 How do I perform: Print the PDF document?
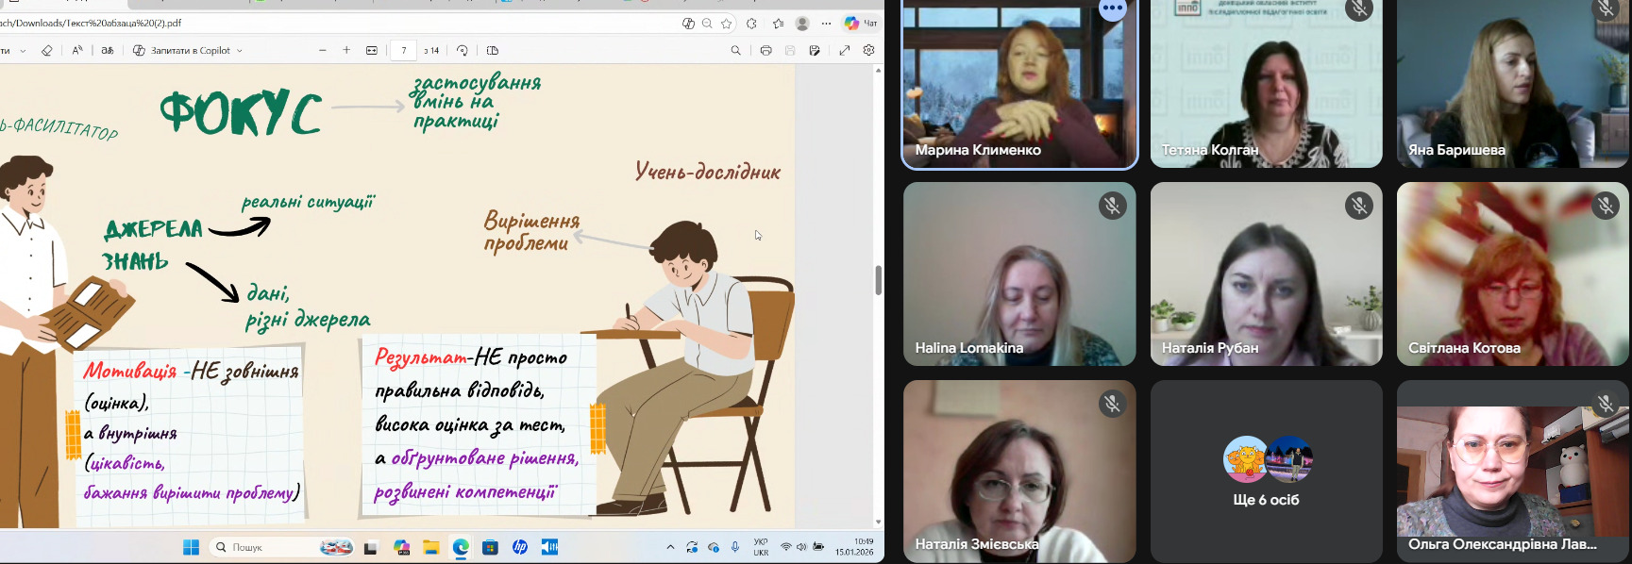(766, 51)
